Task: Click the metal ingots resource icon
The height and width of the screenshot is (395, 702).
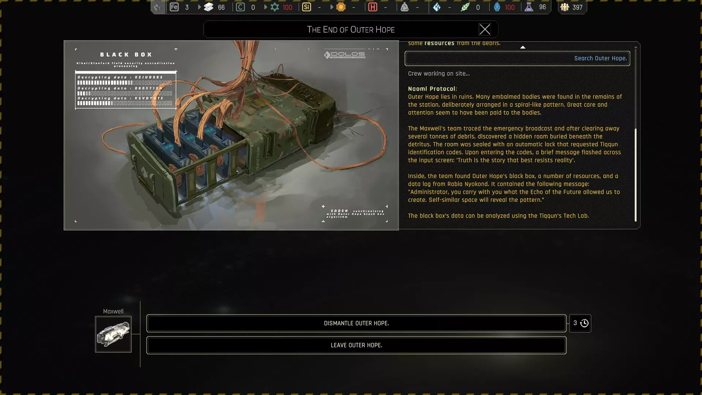Action: point(209,7)
